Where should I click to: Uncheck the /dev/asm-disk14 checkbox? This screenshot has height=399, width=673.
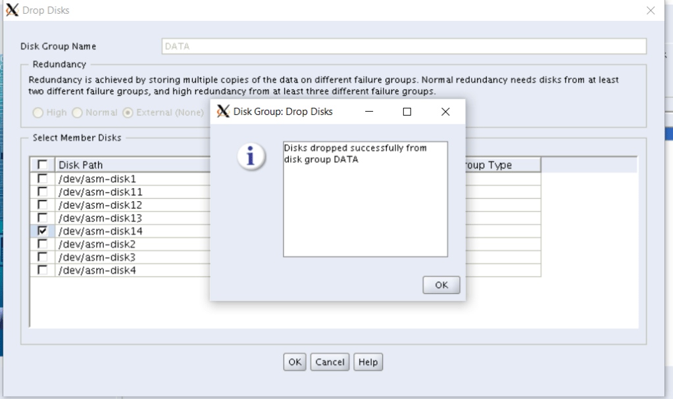(x=42, y=231)
